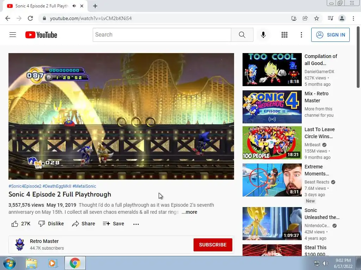Image resolution: width=361 pixels, height=270 pixels.
Task: Open the #MetalSonic hashtag link
Action: (84, 186)
